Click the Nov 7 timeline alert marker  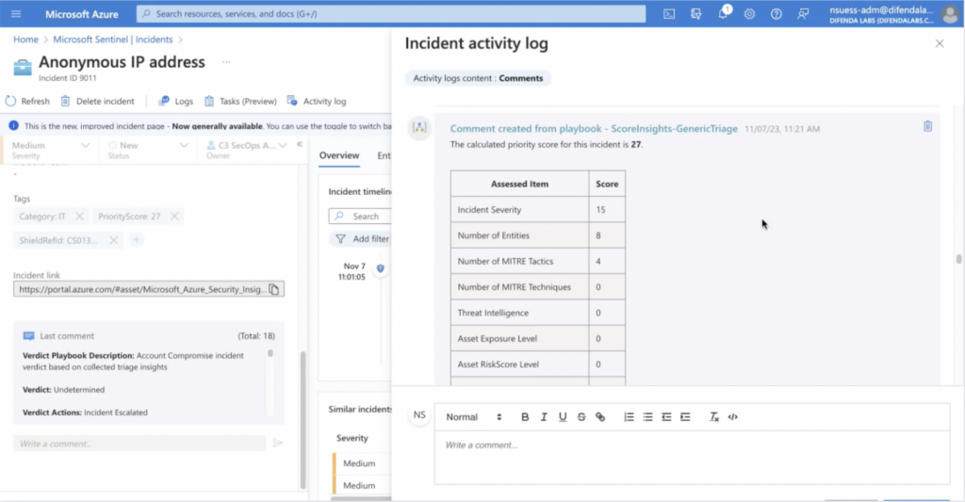(381, 268)
